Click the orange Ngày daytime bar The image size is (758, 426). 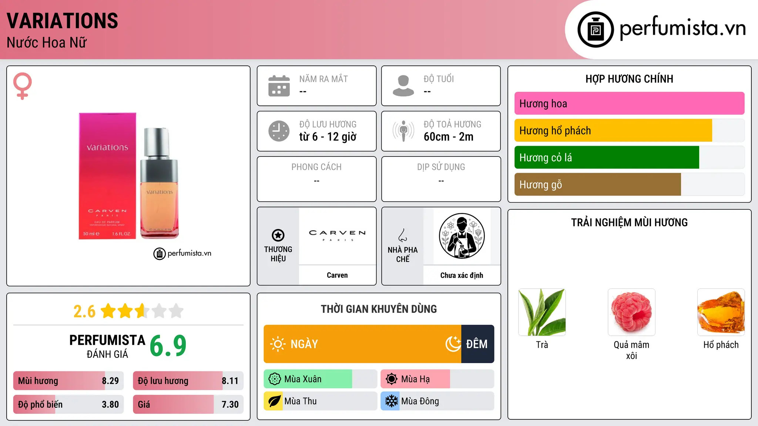[x=362, y=344]
